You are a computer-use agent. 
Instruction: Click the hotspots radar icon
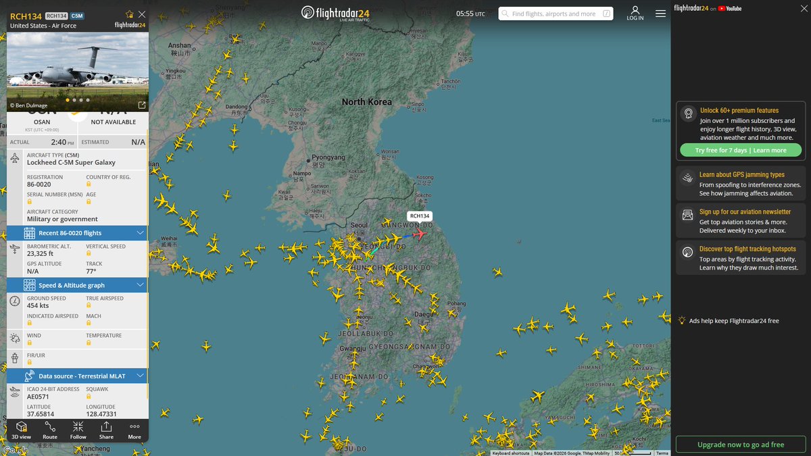tap(688, 252)
